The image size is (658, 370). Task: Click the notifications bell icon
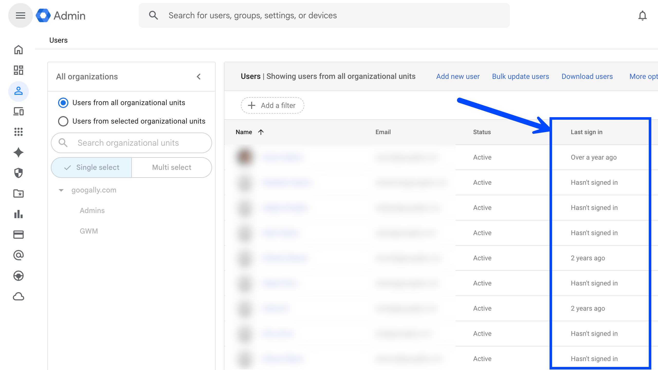click(x=642, y=15)
